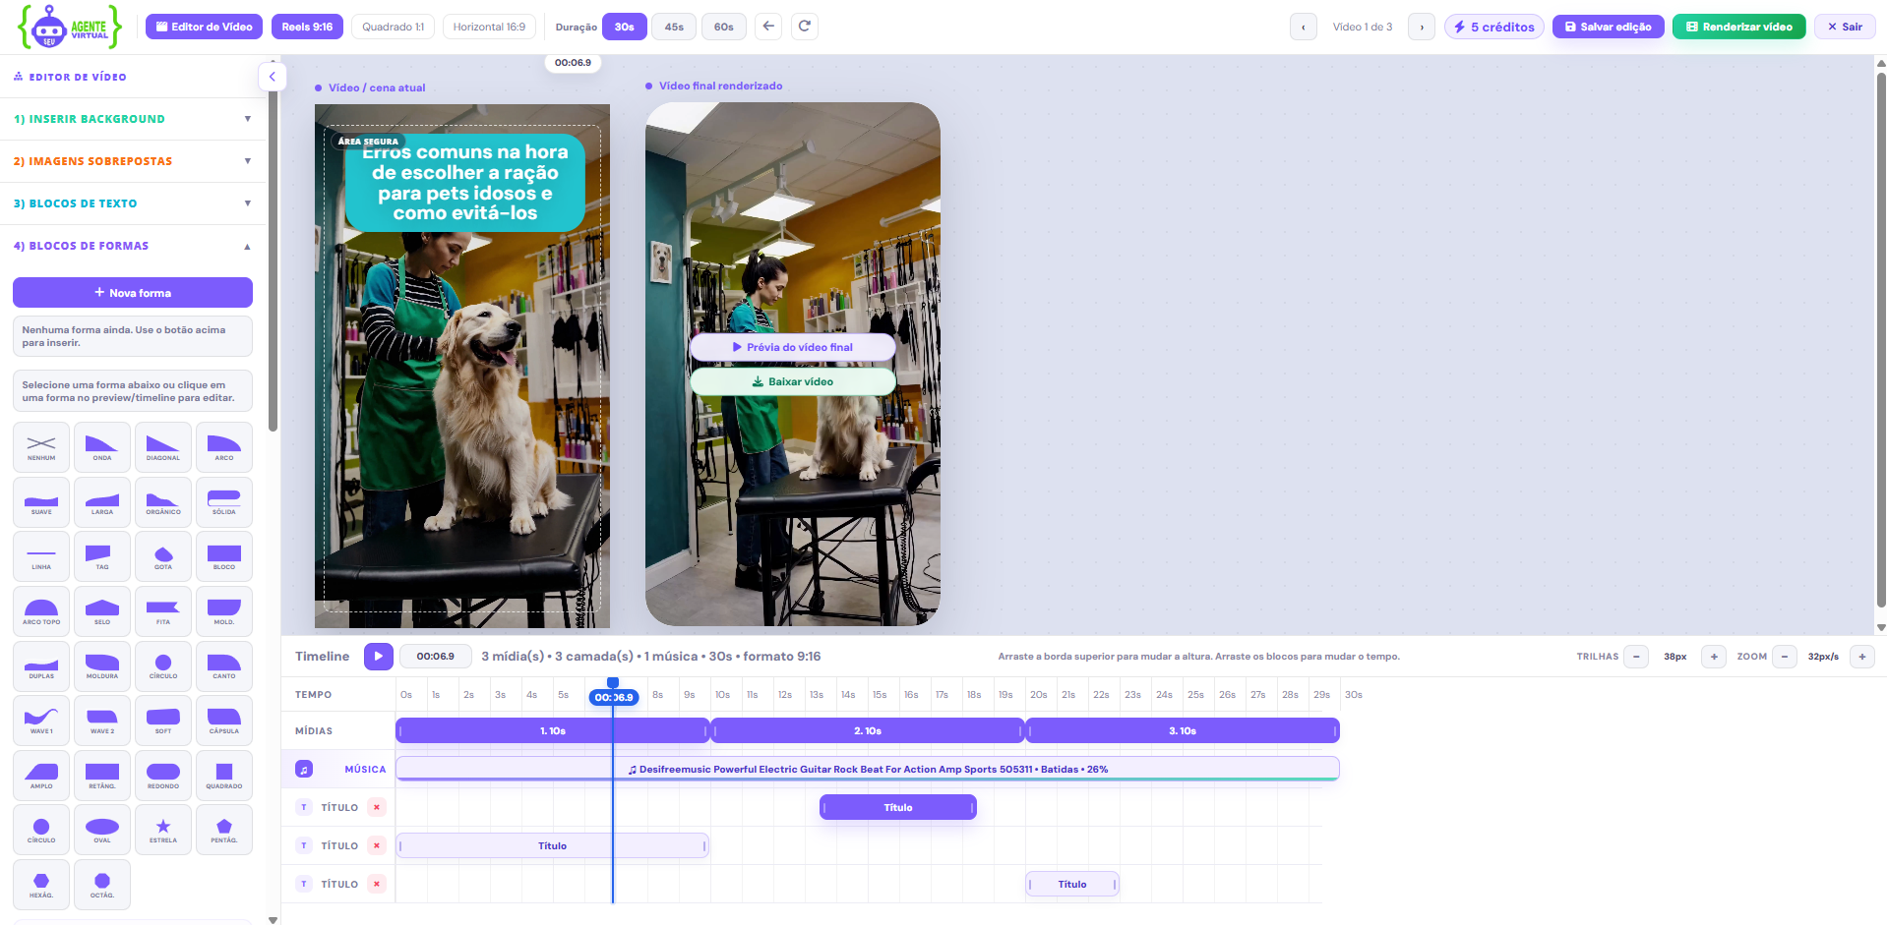Expand the Blocos de Texto section
Viewport: 1887px width, 925px height.
(133, 203)
